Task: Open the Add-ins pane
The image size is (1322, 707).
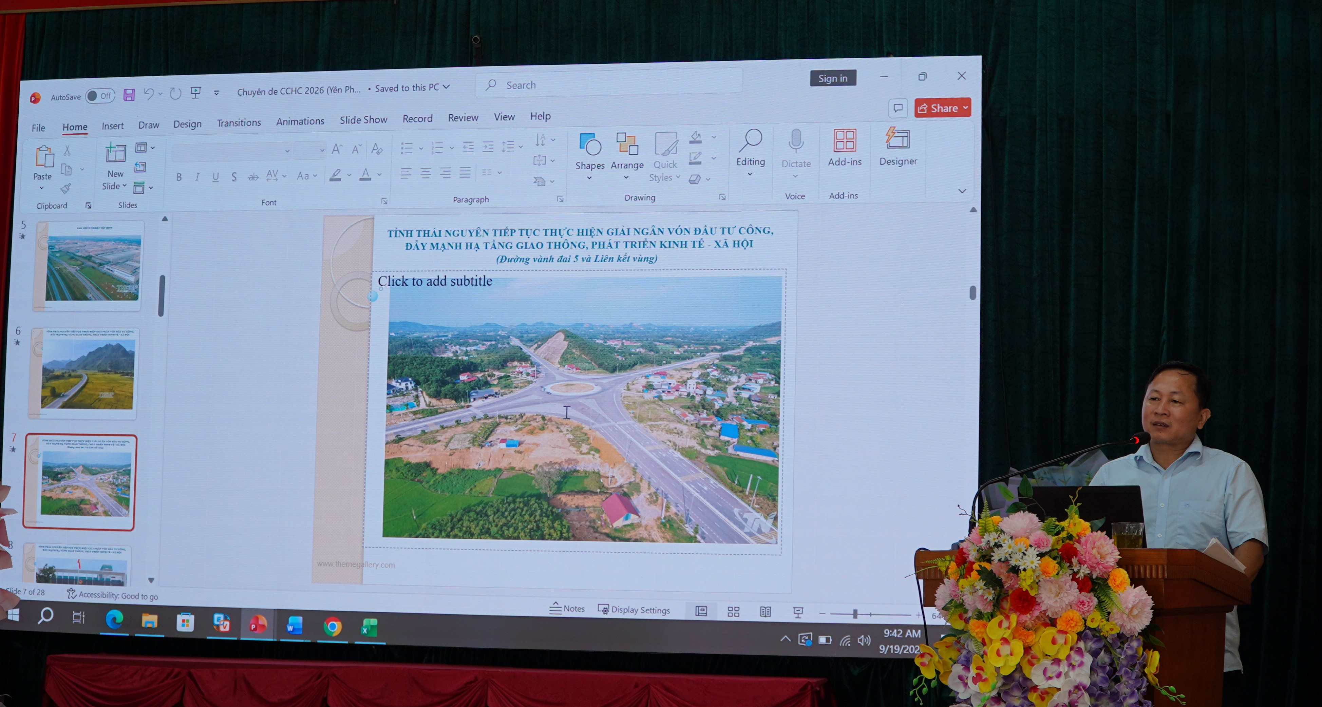Action: pyautogui.click(x=844, y=148)
